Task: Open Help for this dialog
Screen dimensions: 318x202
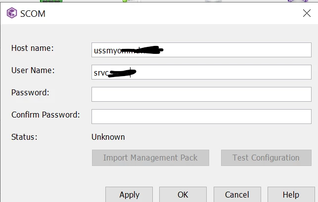Action: (x=291, y=195)
